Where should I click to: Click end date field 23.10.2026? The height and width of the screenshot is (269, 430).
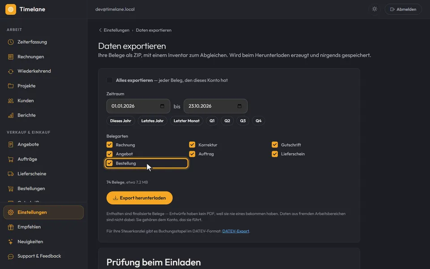(215, 106)
